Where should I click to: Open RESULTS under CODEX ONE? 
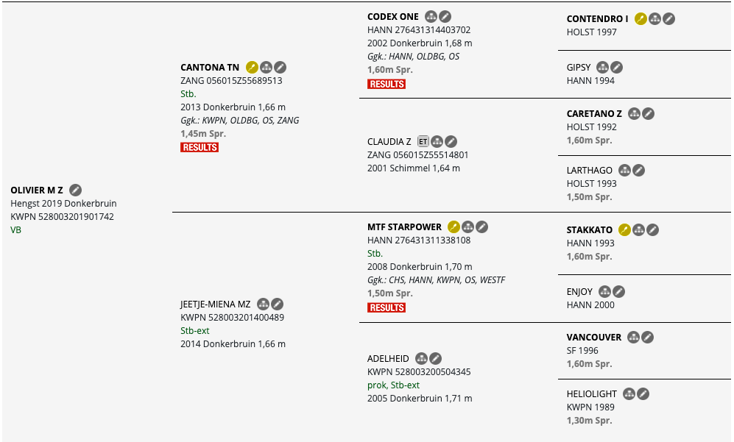click(387, 84)
